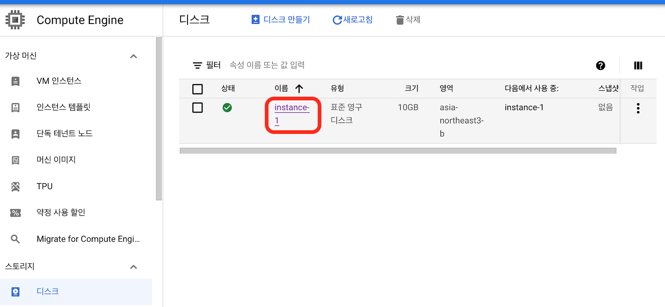The image size is (665, 307).
Task: Click the 디스크 만들기 plus icon
Action: tap(256, 20)
